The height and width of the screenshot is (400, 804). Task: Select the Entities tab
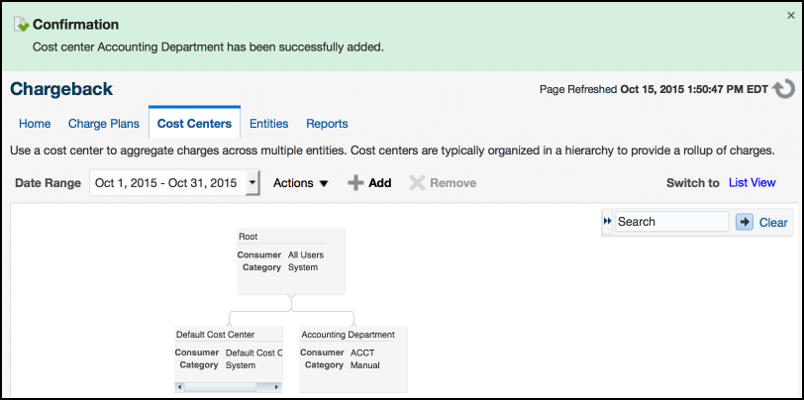[268, 124]
